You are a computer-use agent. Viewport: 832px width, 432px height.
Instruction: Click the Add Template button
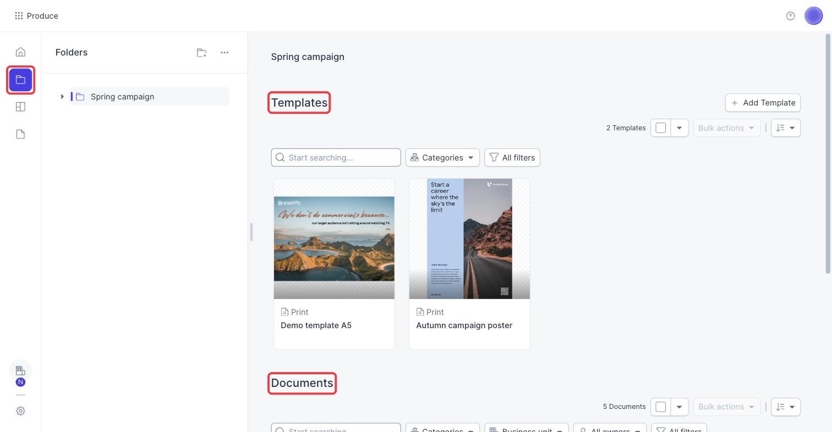[x=763, y=103]
